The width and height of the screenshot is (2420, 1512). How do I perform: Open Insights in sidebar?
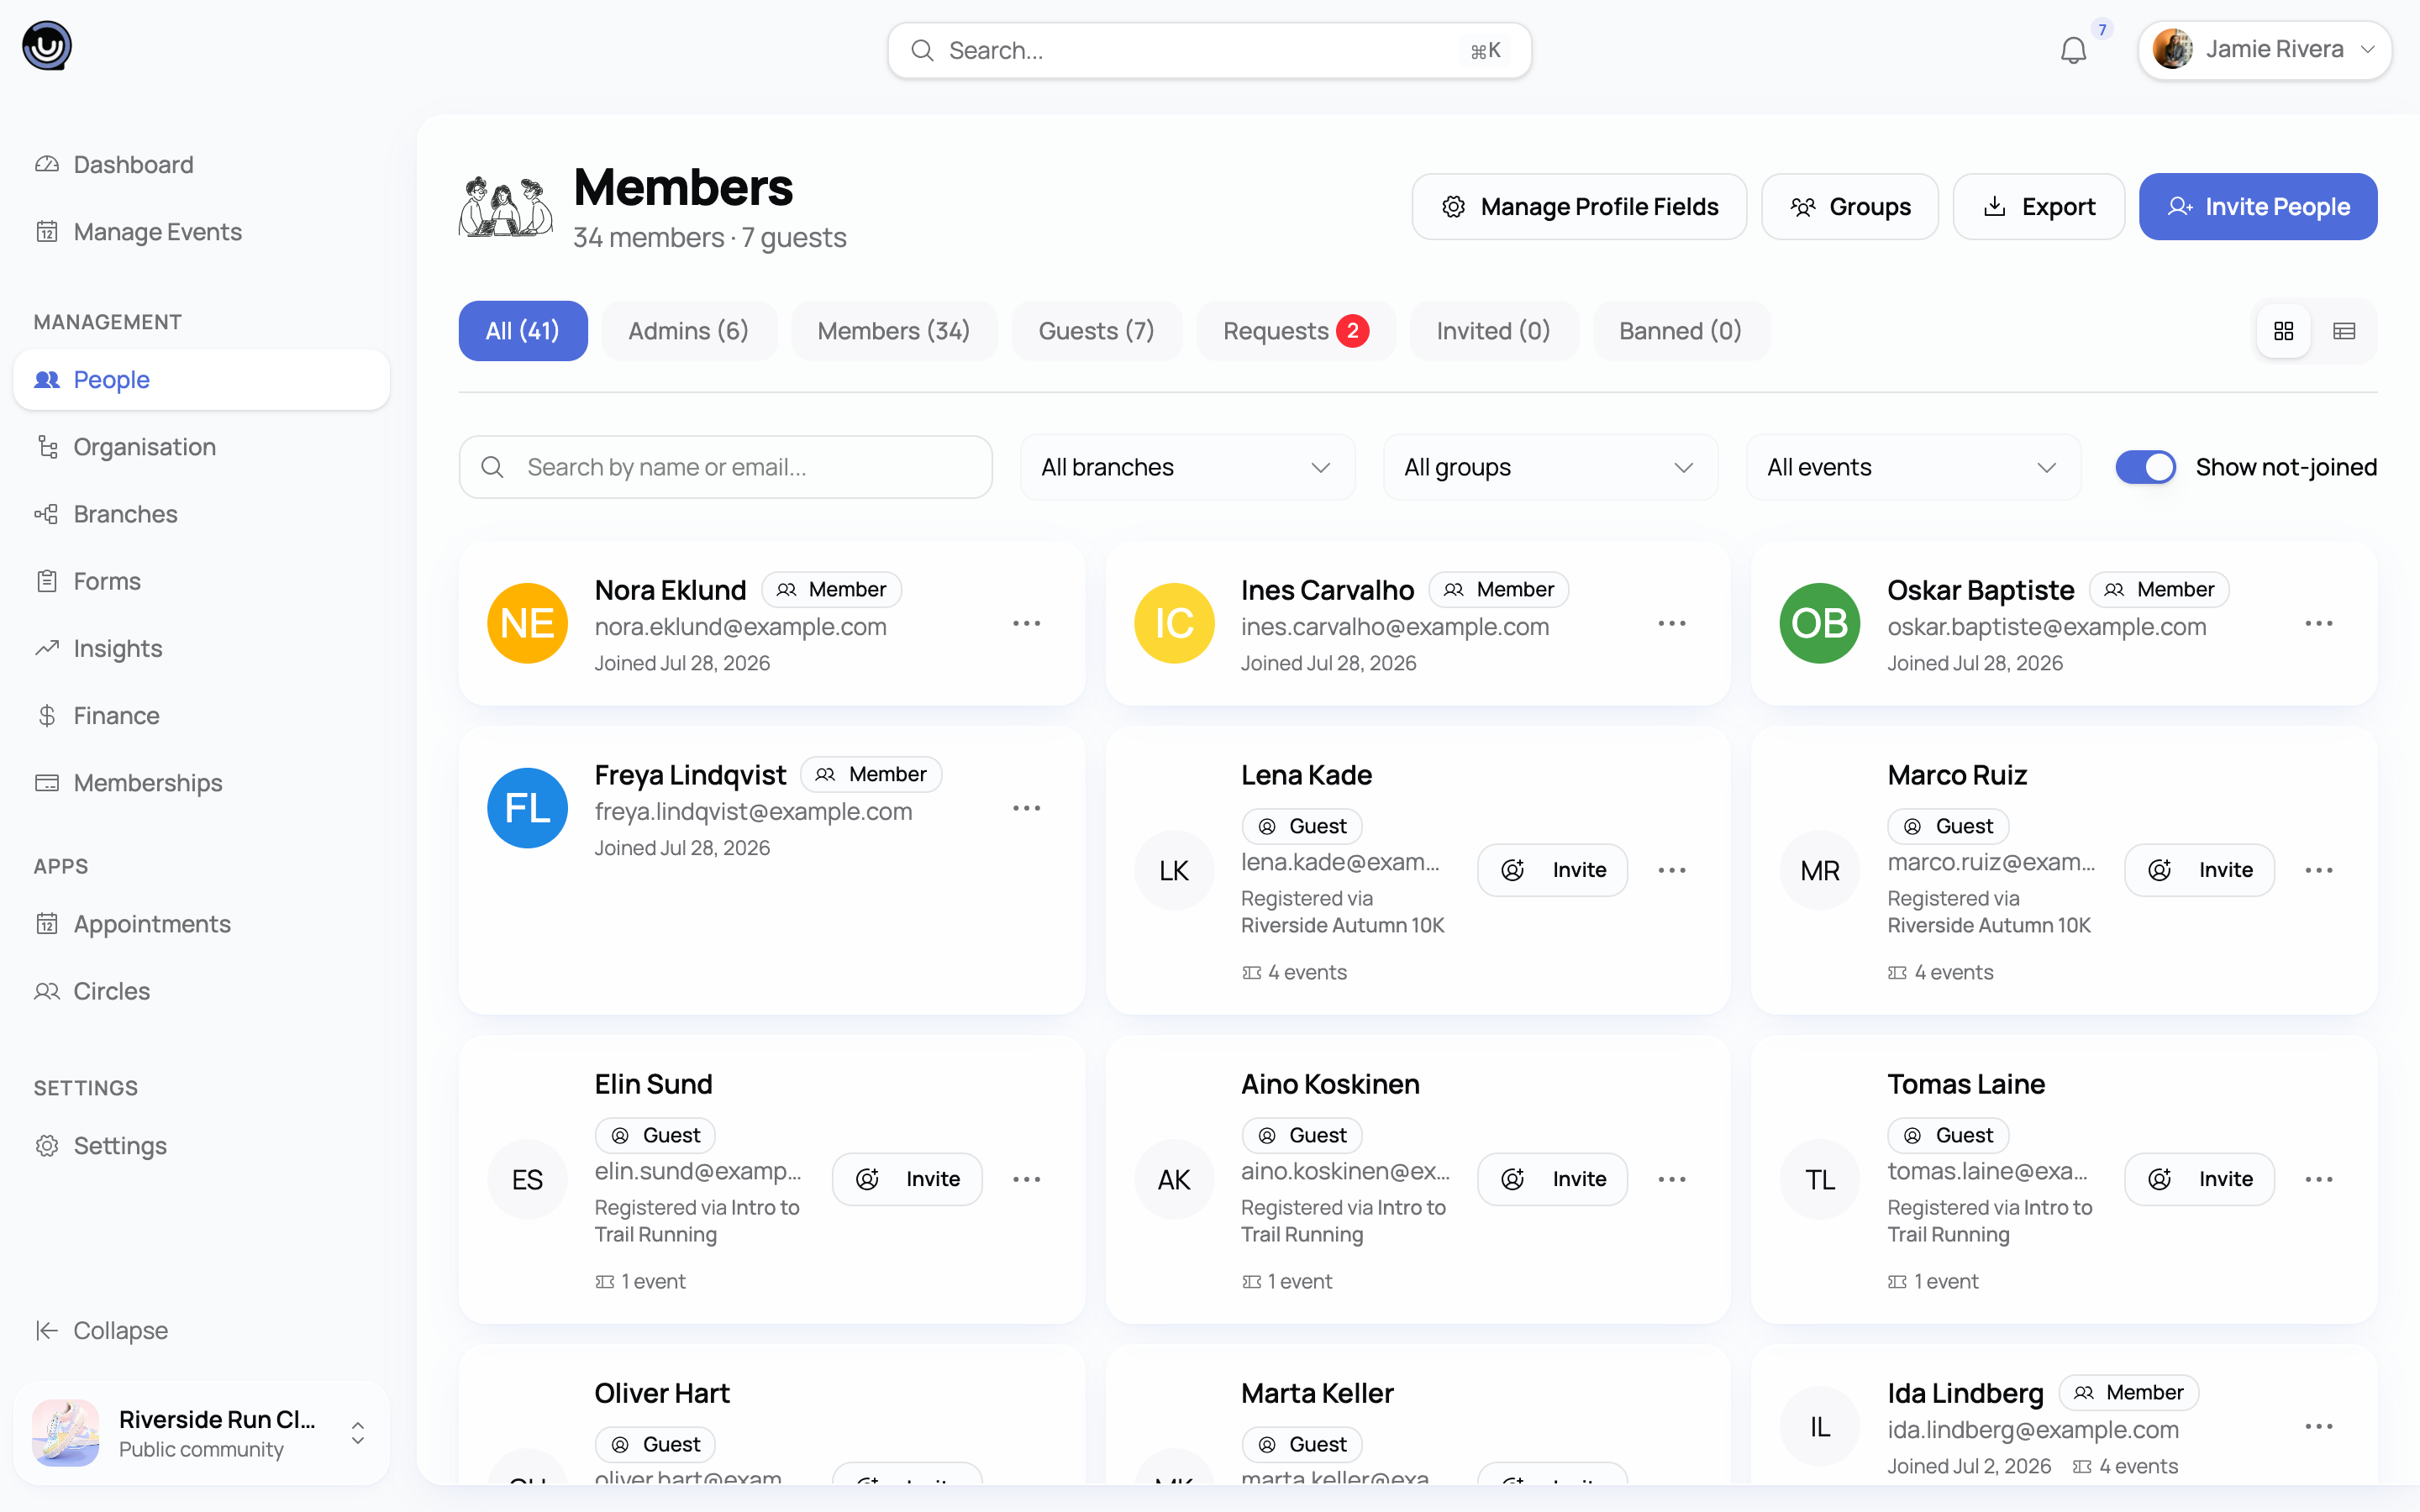coord(201,648)
